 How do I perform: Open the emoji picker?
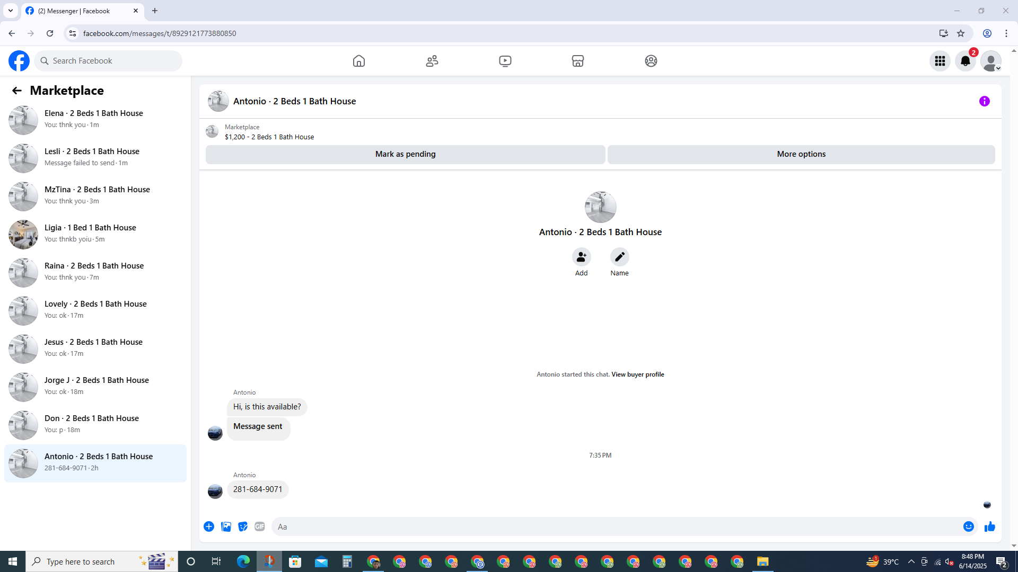pos(969,526)
